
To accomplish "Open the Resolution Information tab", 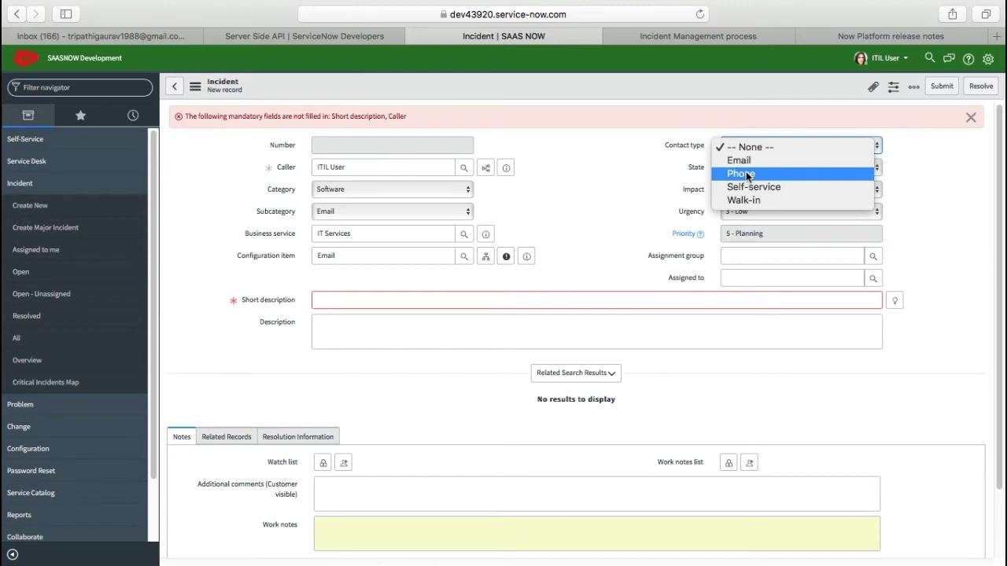I will click(298, 437).
